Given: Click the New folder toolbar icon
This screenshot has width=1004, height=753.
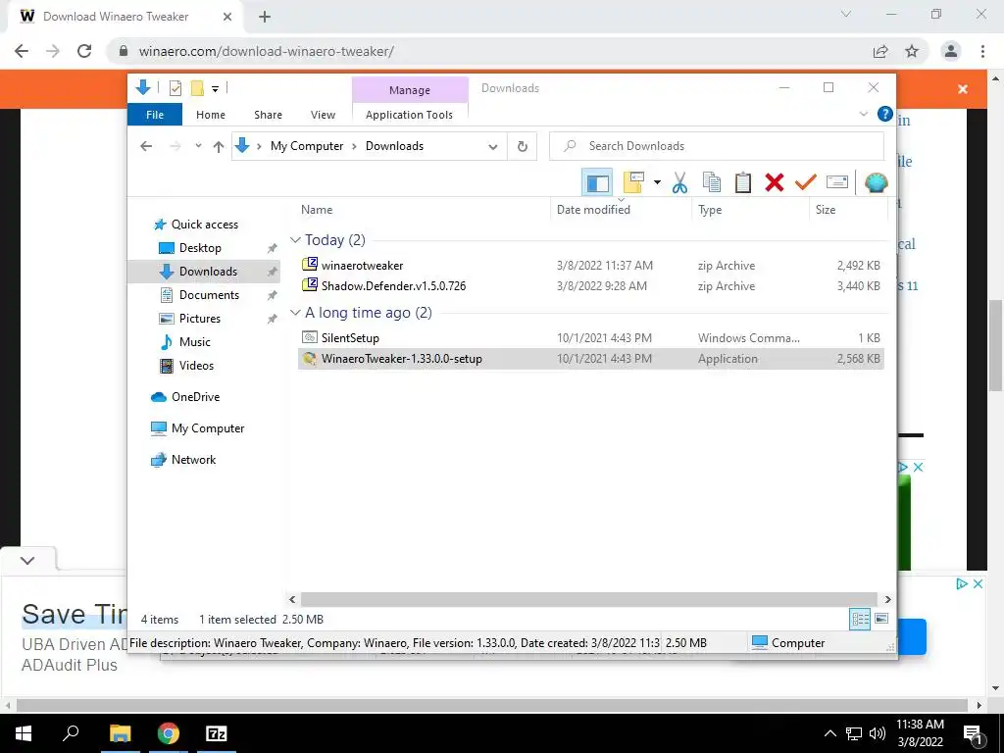Looking at the screenshot, I should (x=633, y=183).
